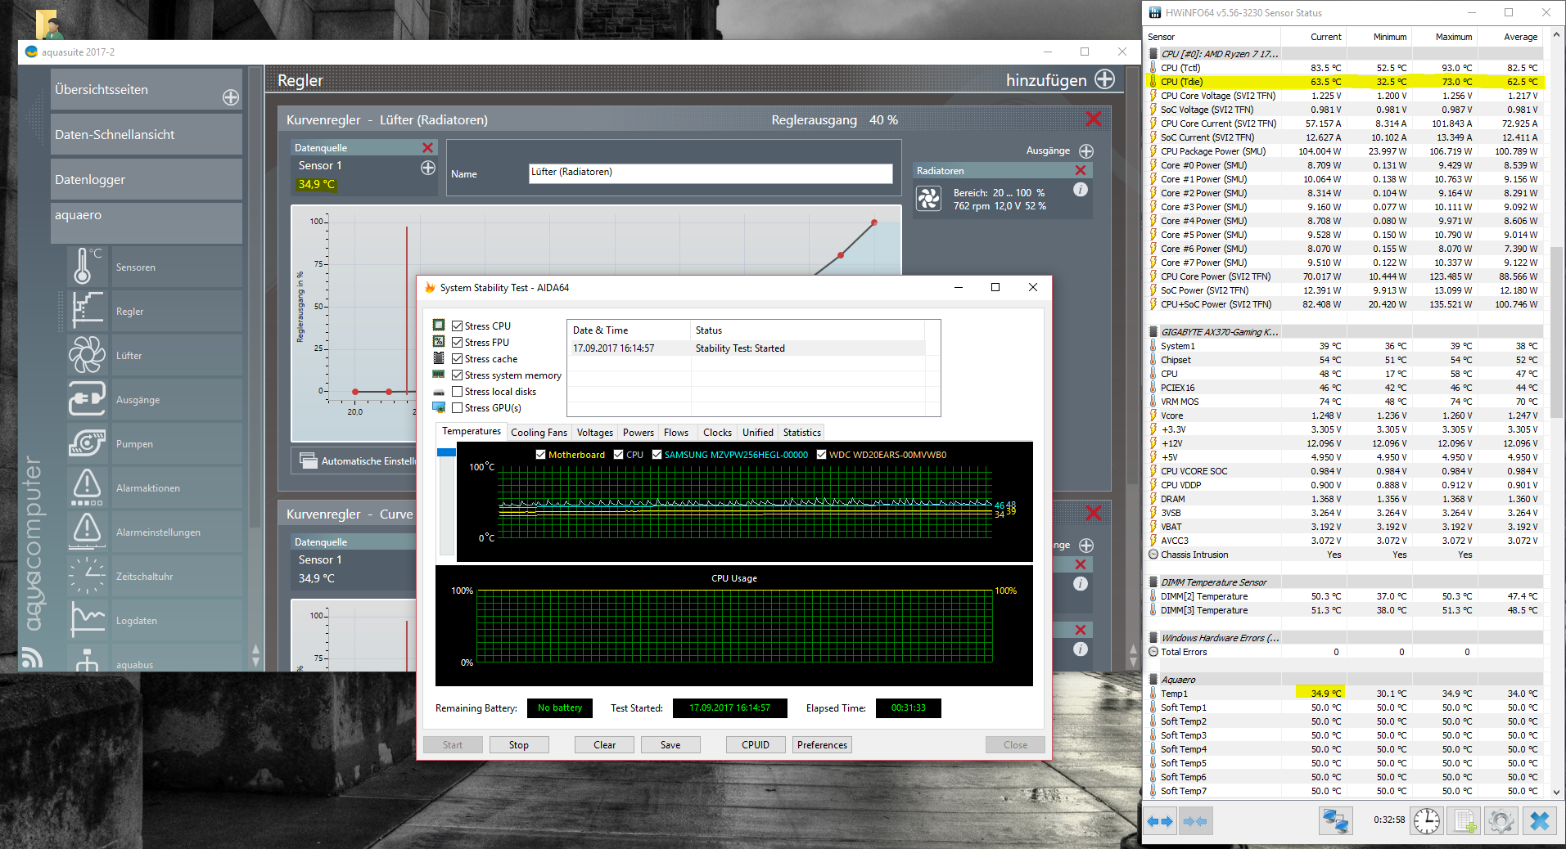Add a data source beside Sensor 1
This screenshot has height=849, width=1566.
(x=428, y=168)
